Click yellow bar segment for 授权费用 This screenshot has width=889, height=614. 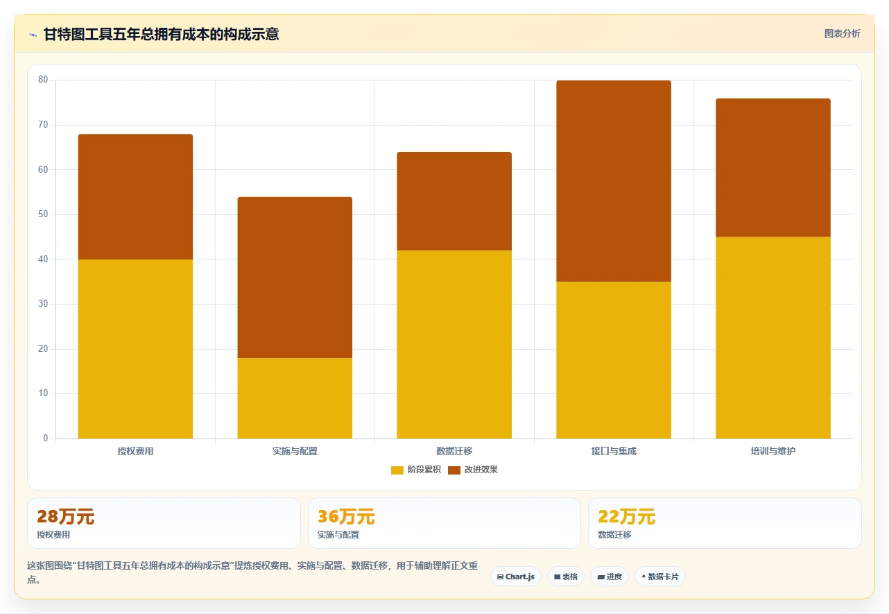135,349
